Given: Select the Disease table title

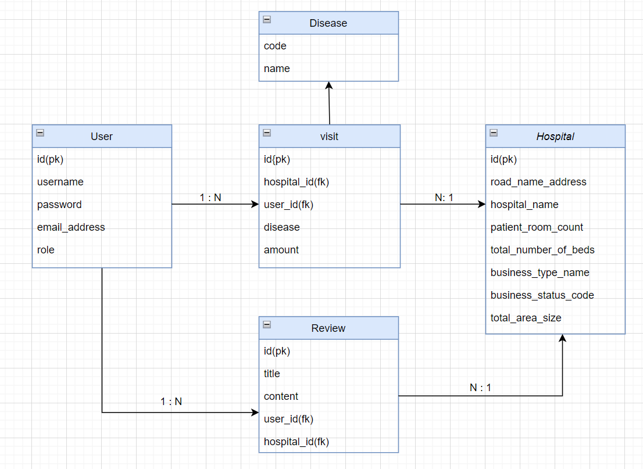Looking at the screenshot, I should pos(328,23).
